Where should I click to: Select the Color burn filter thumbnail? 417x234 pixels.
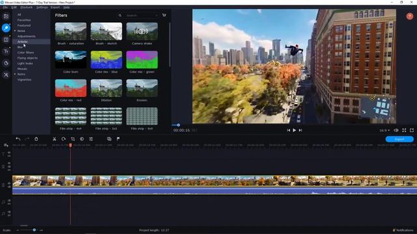pos(71,60)
